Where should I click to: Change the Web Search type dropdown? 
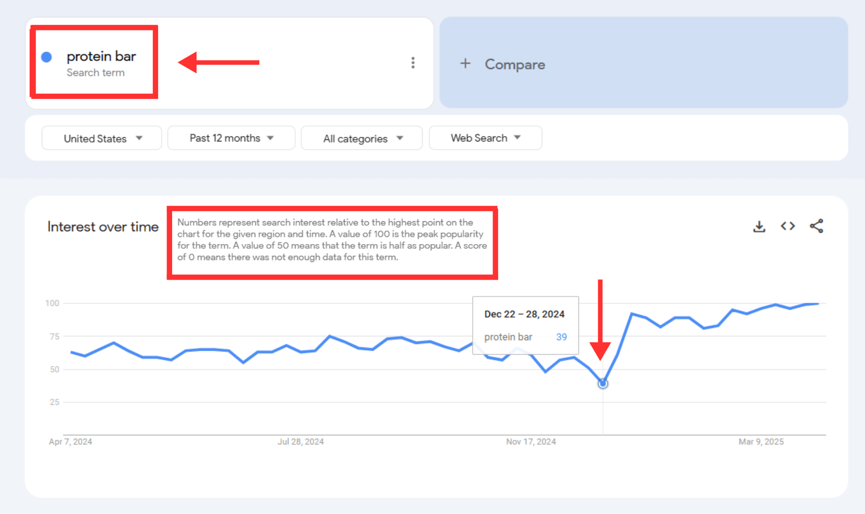pyautogui.click(x=486, y=138)
